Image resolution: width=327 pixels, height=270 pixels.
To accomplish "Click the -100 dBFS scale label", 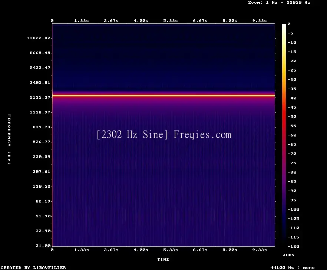I will (293, 209).
